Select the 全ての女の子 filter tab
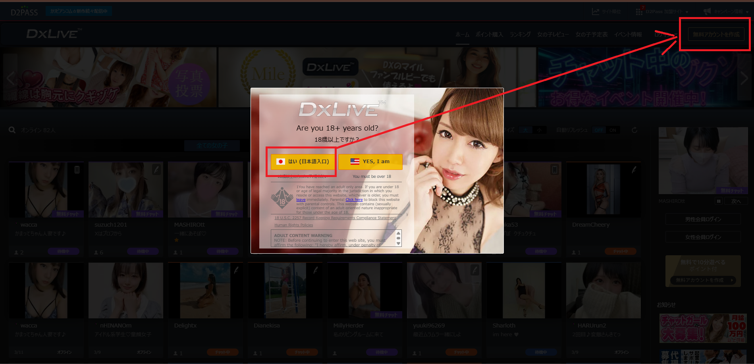754x364 pixels. click(212, 146)
